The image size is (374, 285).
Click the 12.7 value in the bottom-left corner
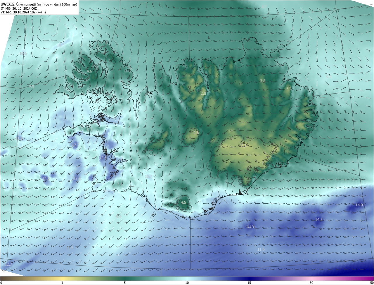8,264
